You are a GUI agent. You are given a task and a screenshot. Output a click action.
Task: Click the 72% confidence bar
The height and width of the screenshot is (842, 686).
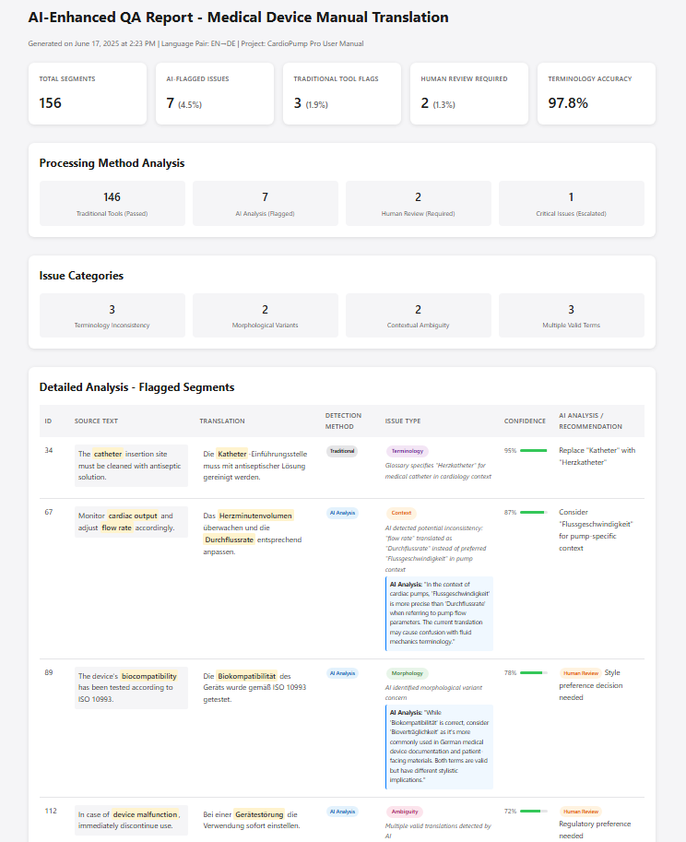pos(534,812)
